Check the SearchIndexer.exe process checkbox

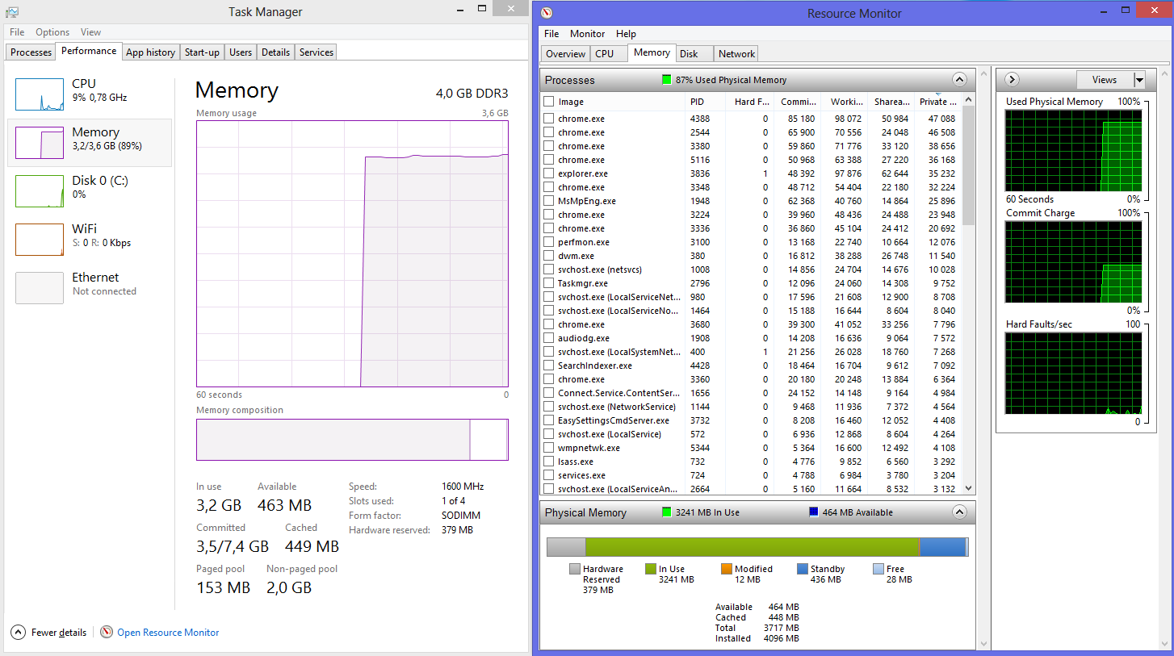click(x=549, y=366)
